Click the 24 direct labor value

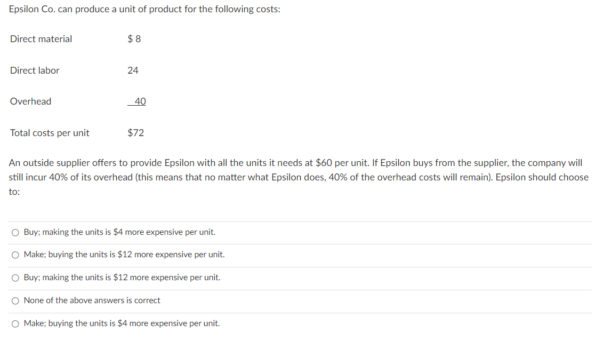[133, 70]
